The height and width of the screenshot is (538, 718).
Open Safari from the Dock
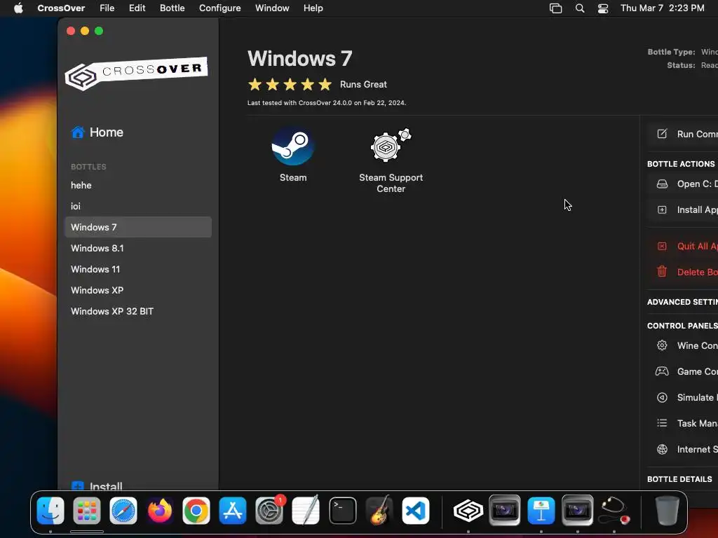tap(123, 511)
